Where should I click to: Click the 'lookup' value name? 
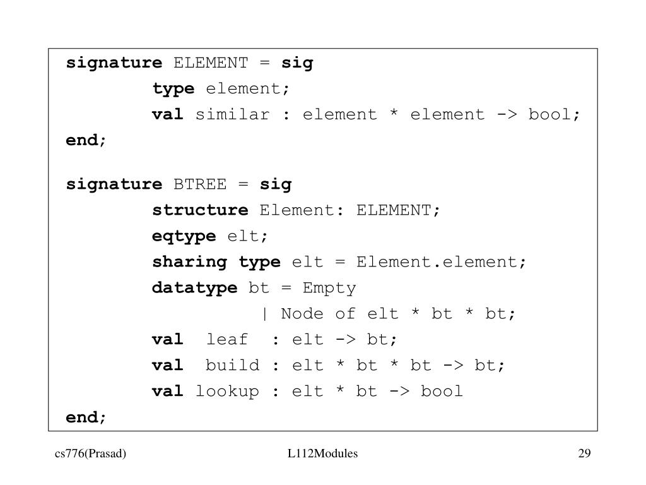(227, 392)
